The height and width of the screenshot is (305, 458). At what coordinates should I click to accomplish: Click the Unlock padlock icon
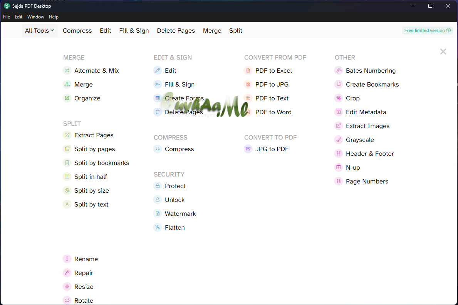pos(158,200)
